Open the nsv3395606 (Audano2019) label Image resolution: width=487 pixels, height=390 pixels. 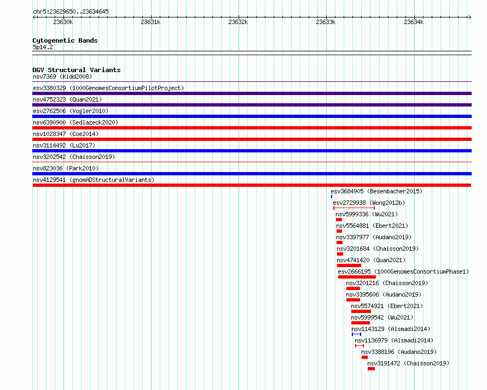point(384,294)
